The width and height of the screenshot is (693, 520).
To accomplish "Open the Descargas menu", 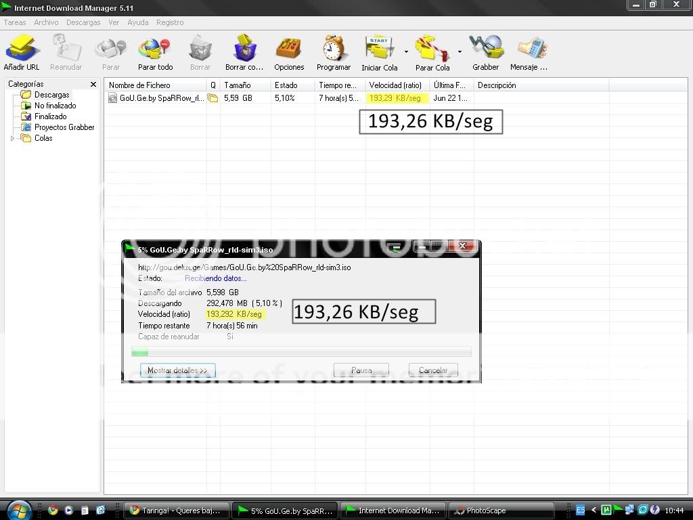I will (83, 22).
